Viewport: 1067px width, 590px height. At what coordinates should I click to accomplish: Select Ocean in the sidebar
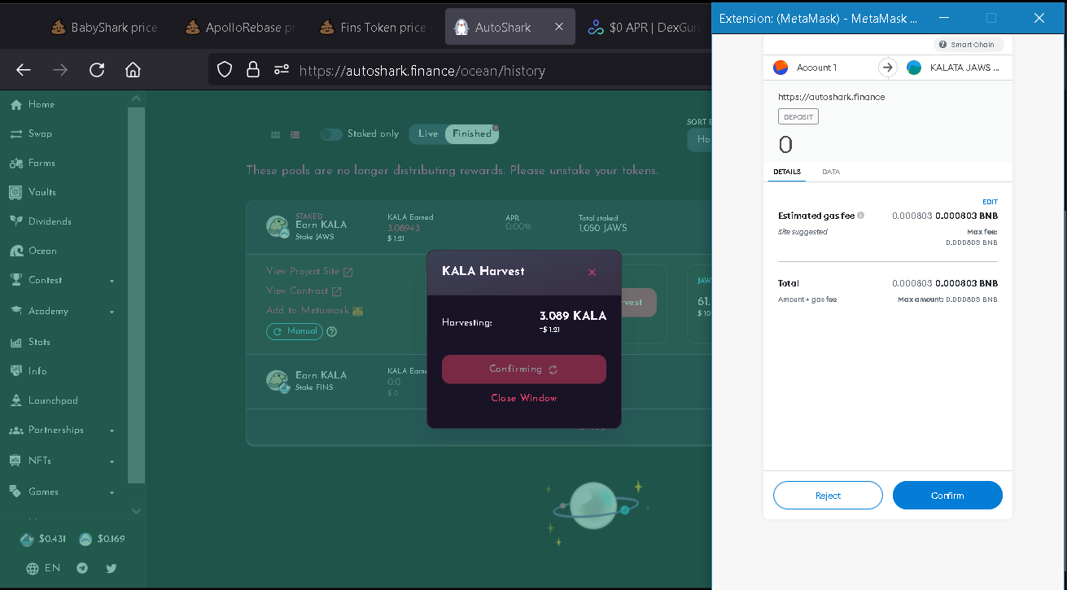[33, 251]
